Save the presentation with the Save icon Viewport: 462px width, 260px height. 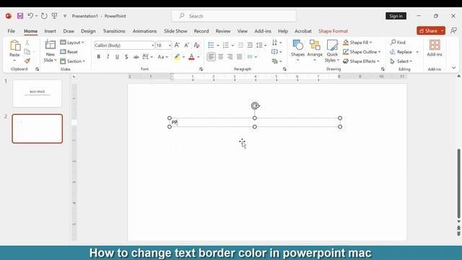point(19,16)
